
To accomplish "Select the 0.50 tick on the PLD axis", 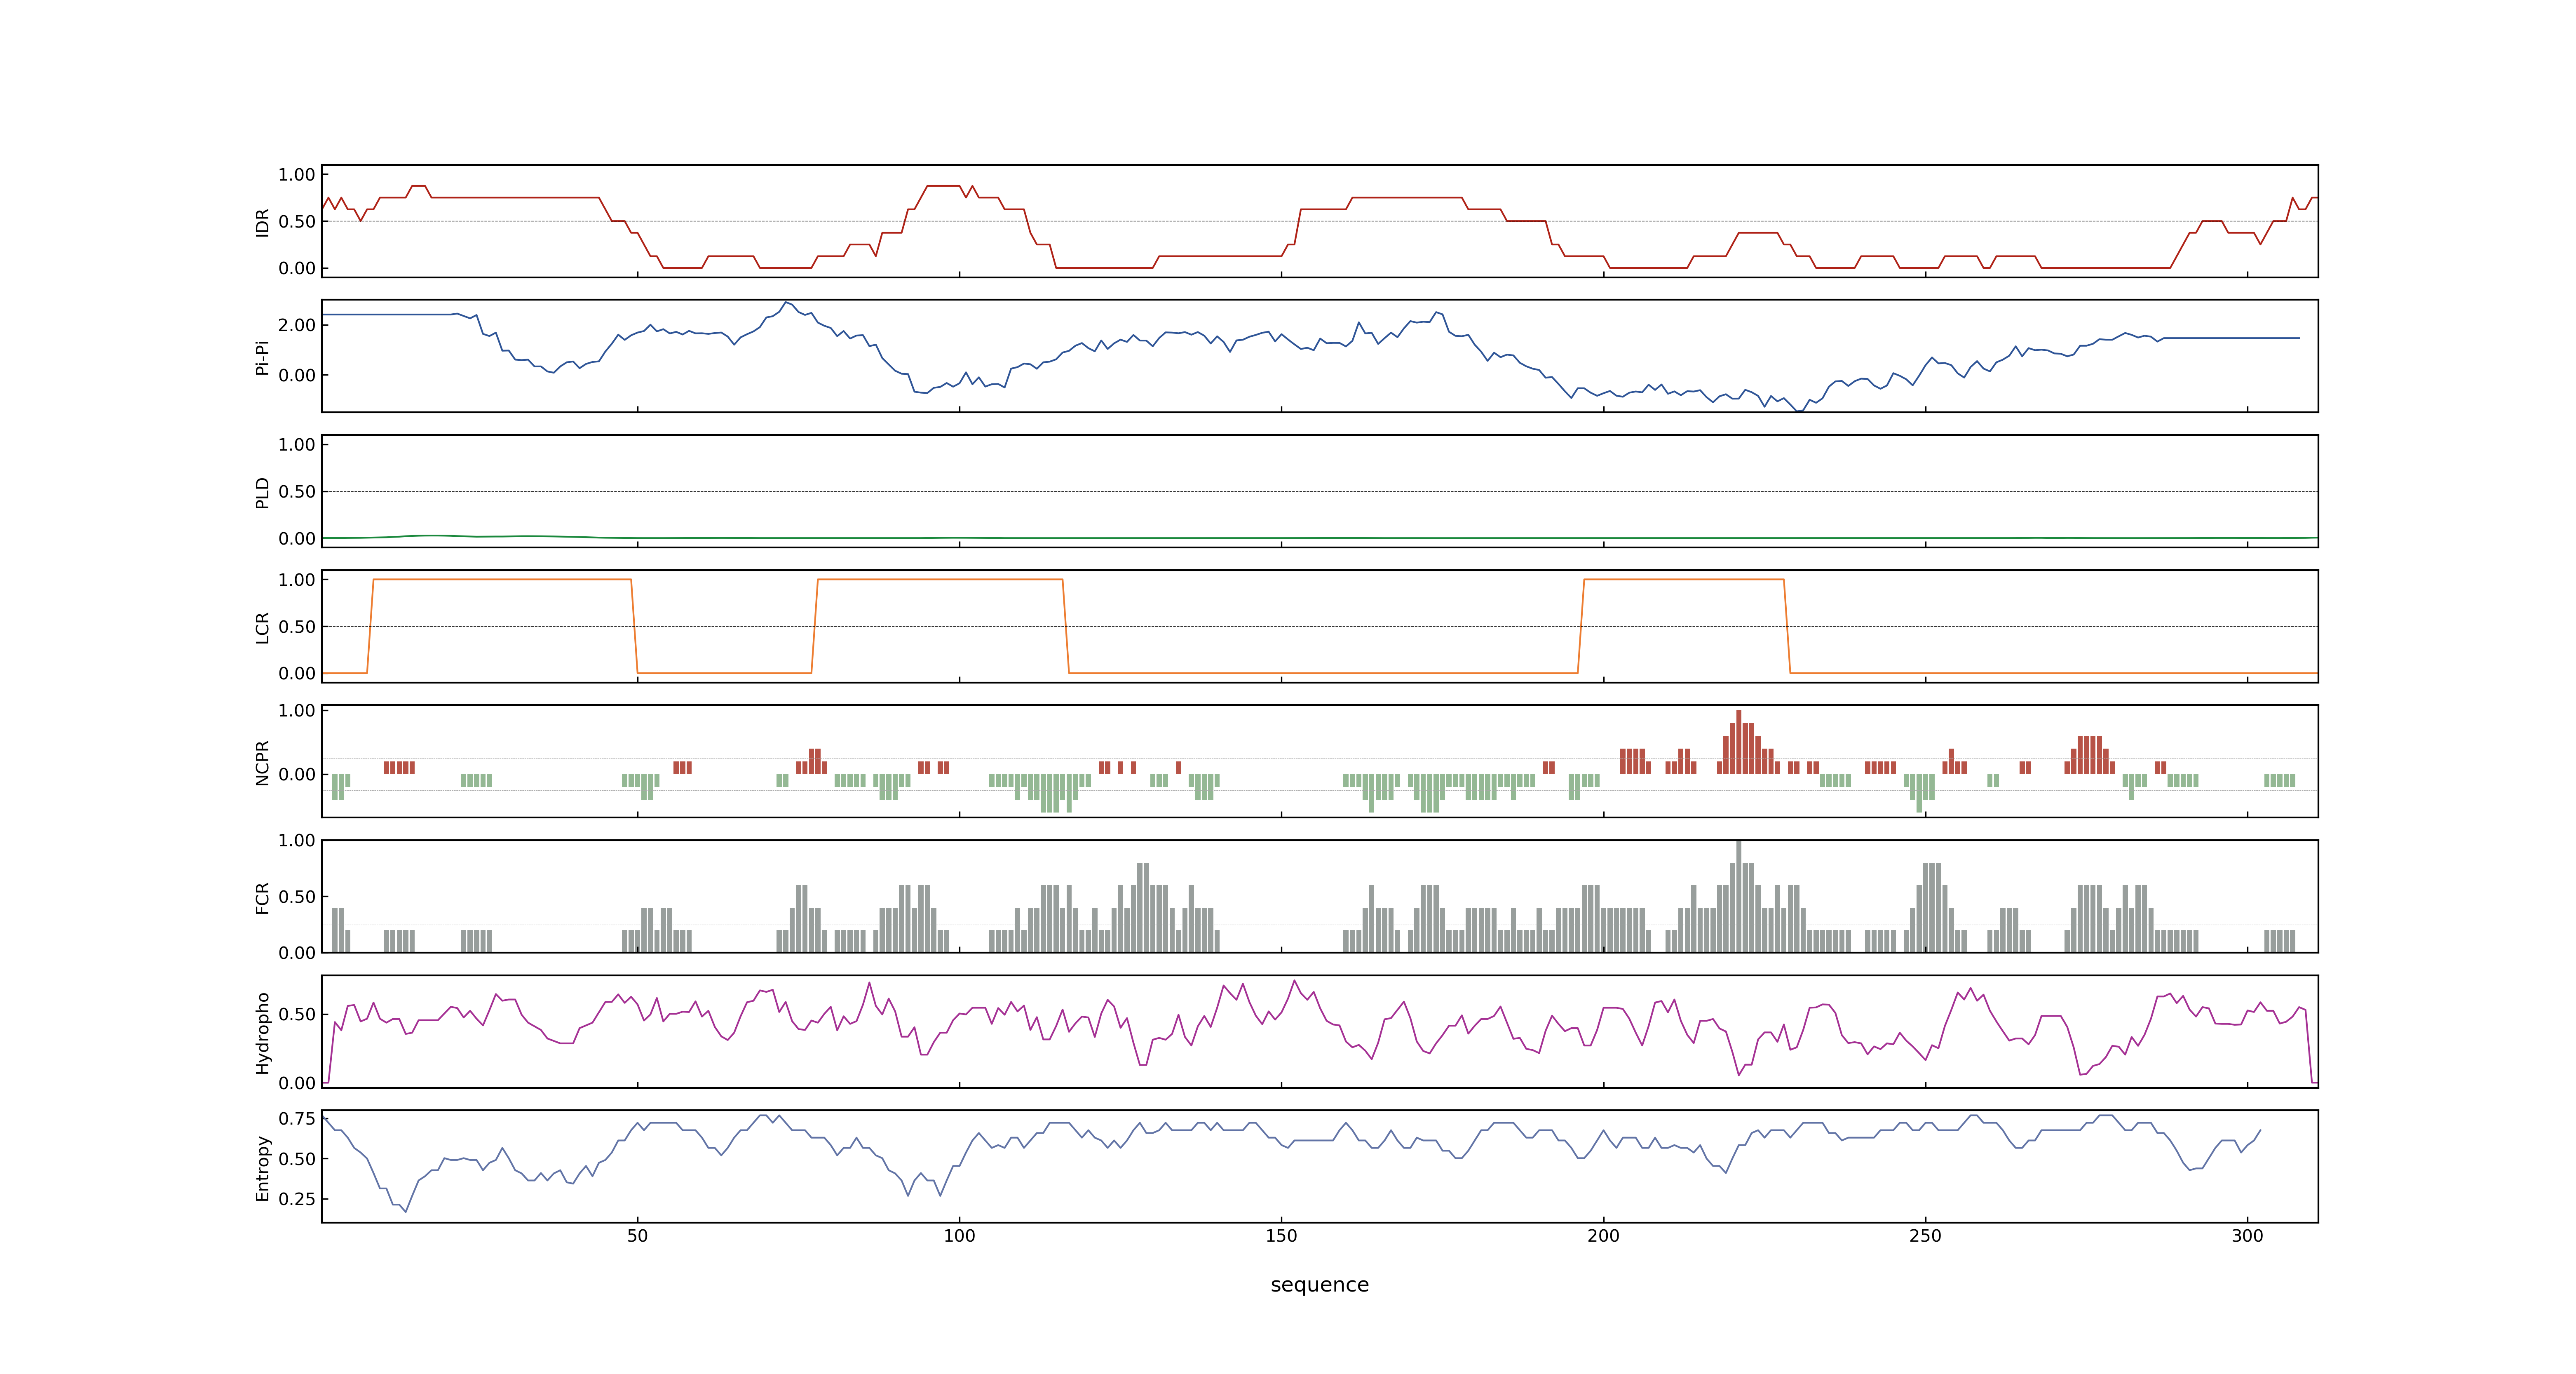I will coord(297,491).
